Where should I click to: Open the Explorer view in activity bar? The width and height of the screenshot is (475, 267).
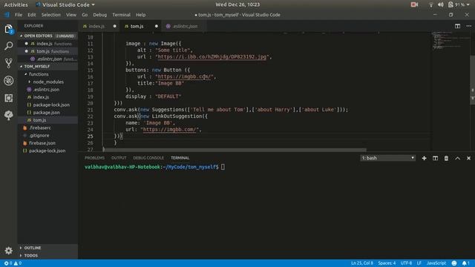pyautogui.click(x=8, y=29)
